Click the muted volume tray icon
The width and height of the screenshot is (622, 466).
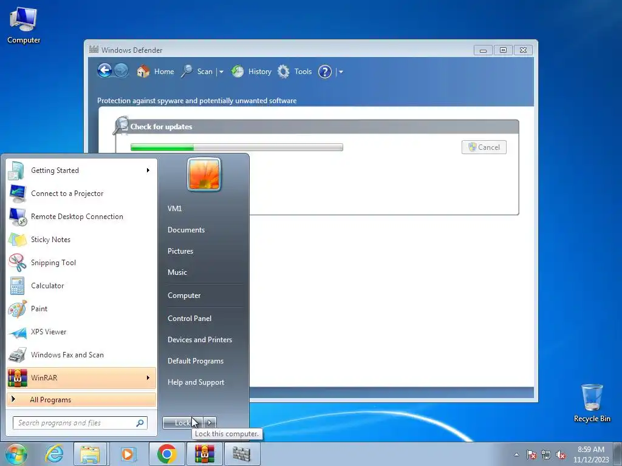point(561,454)
